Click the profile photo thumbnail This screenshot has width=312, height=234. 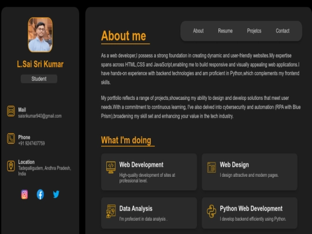(40, 35)
